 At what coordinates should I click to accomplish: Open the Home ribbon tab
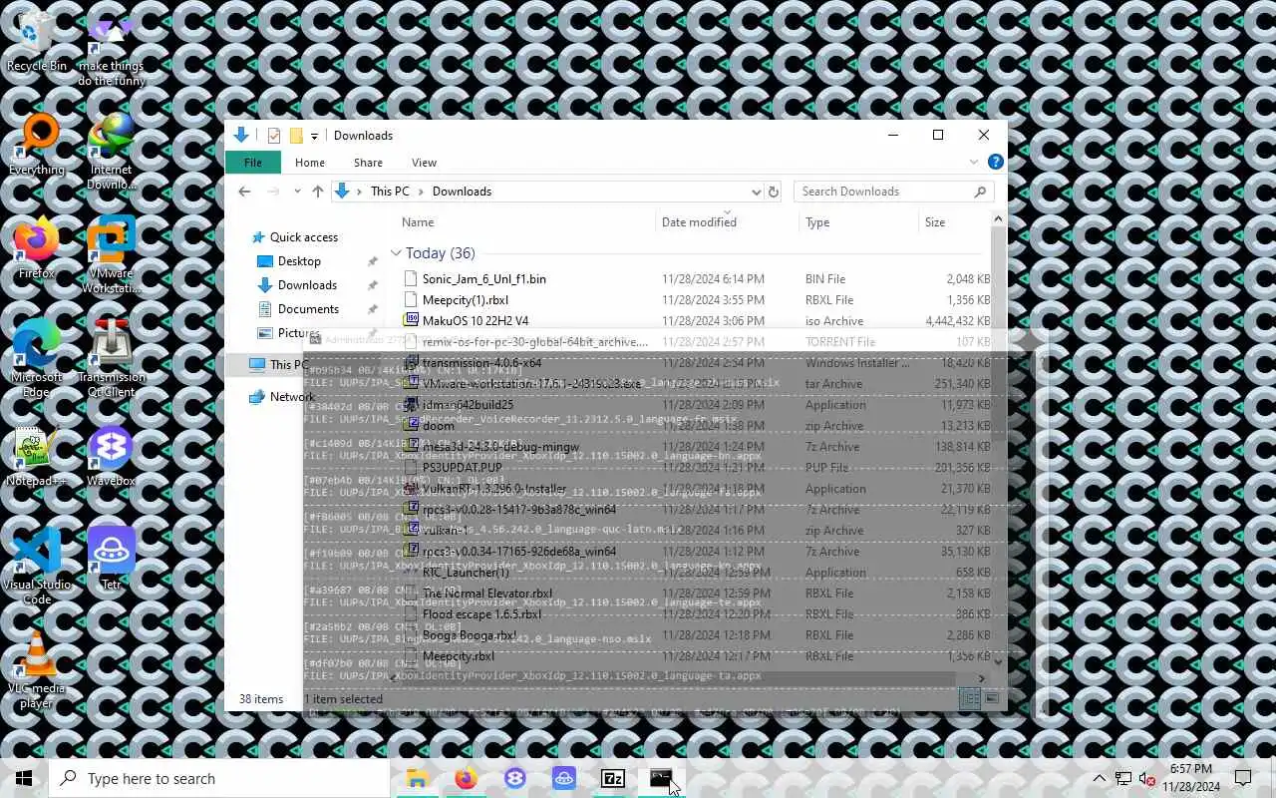pyautogui.click(x=309, y=163)
